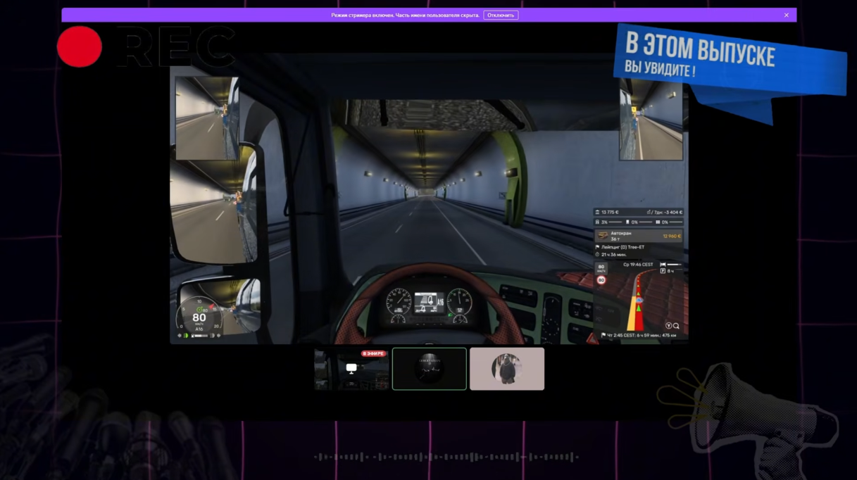Click the bed rest icon in the advisor
857x480 pixels.
pos(663,265)
